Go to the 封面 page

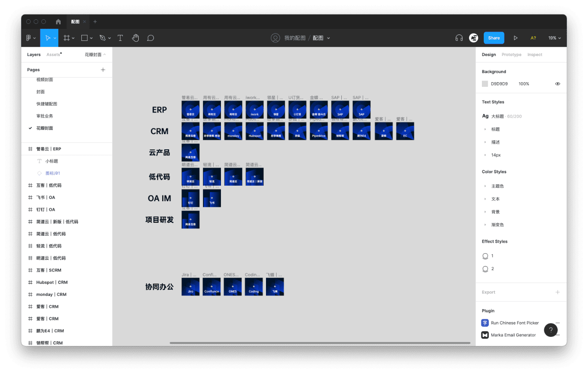[x=40, y=92]
